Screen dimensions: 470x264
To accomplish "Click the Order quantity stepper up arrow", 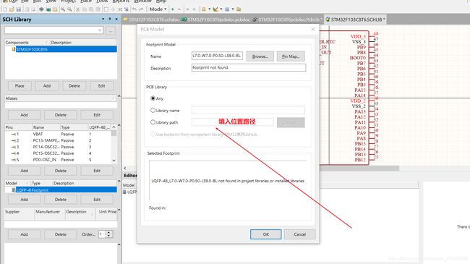I will pos(109,232).
